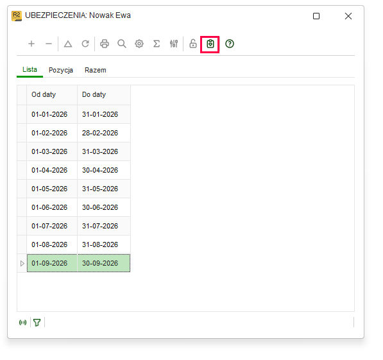Select the highlighted cell 01-09-2026

click(52, 263)
